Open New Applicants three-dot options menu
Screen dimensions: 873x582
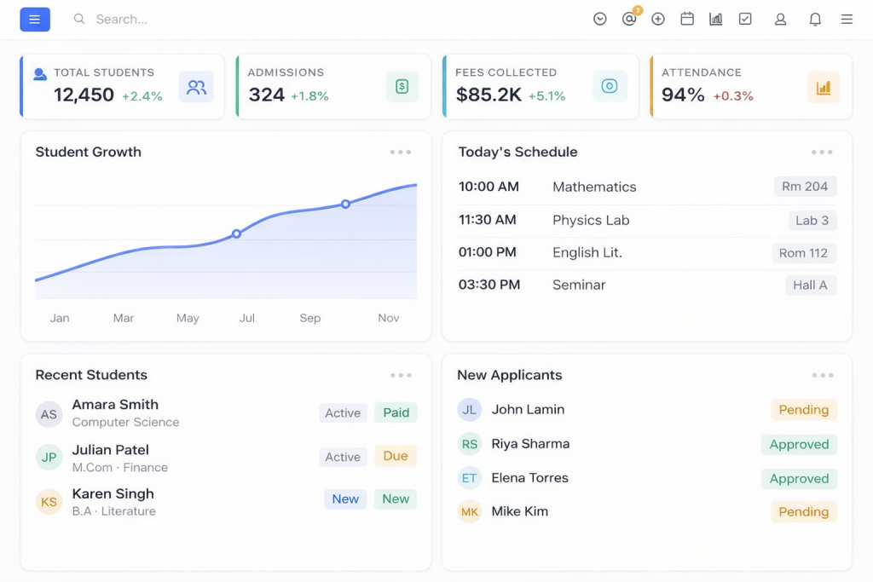click(x=823, y=376)
